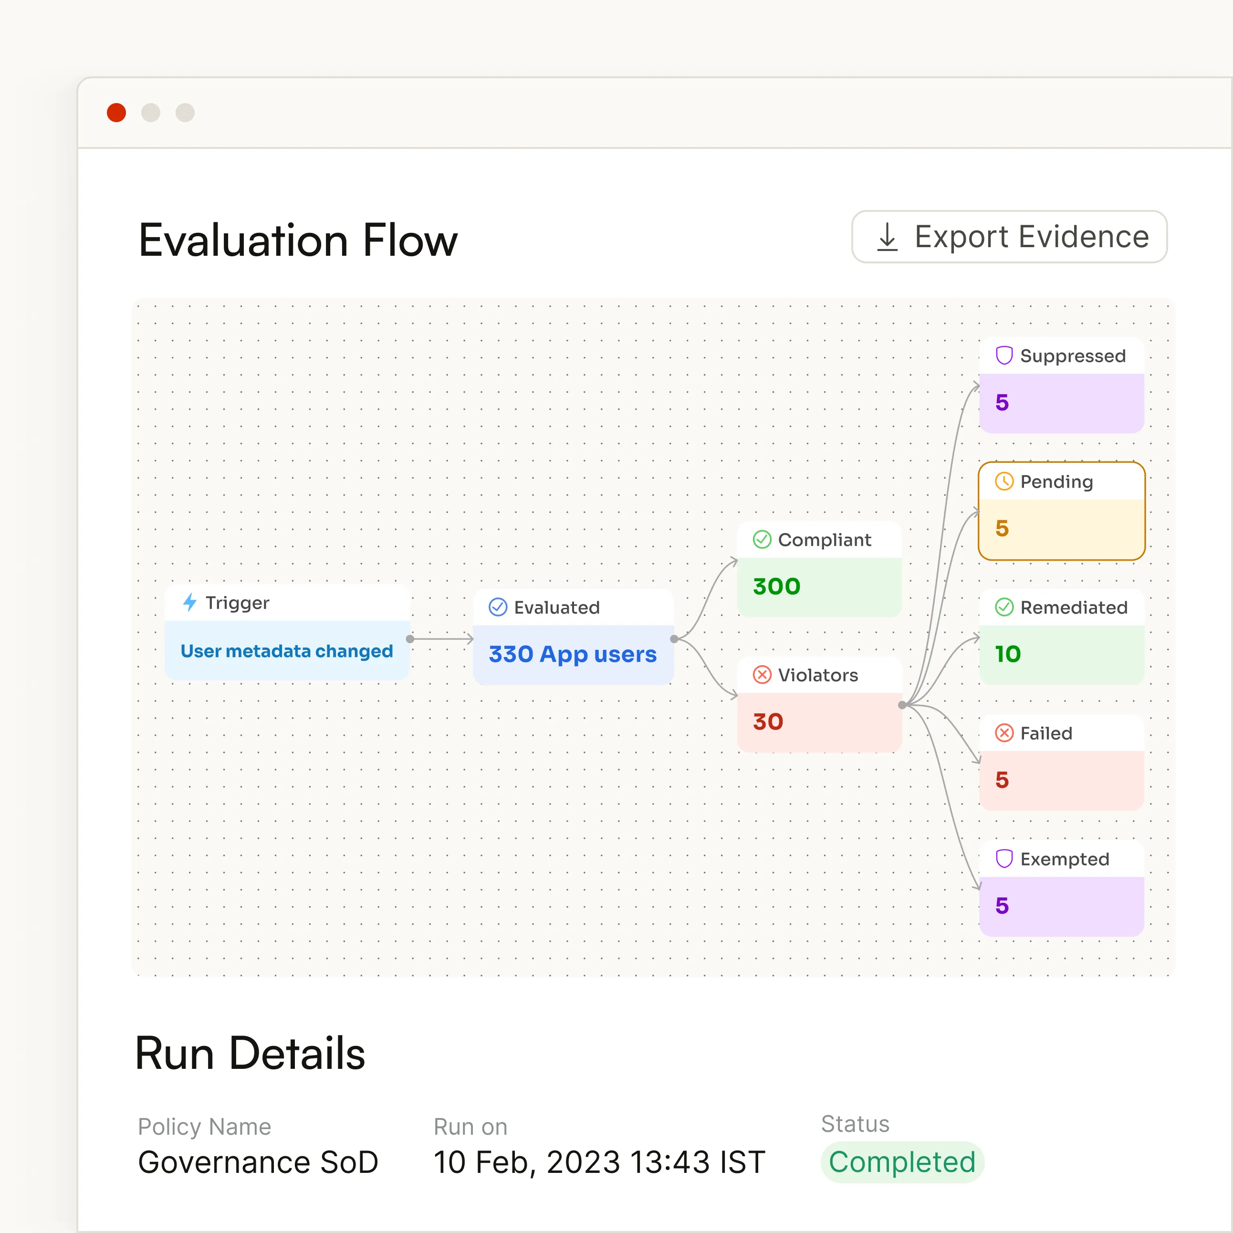Open the Run Details section

pos(250,1053)
